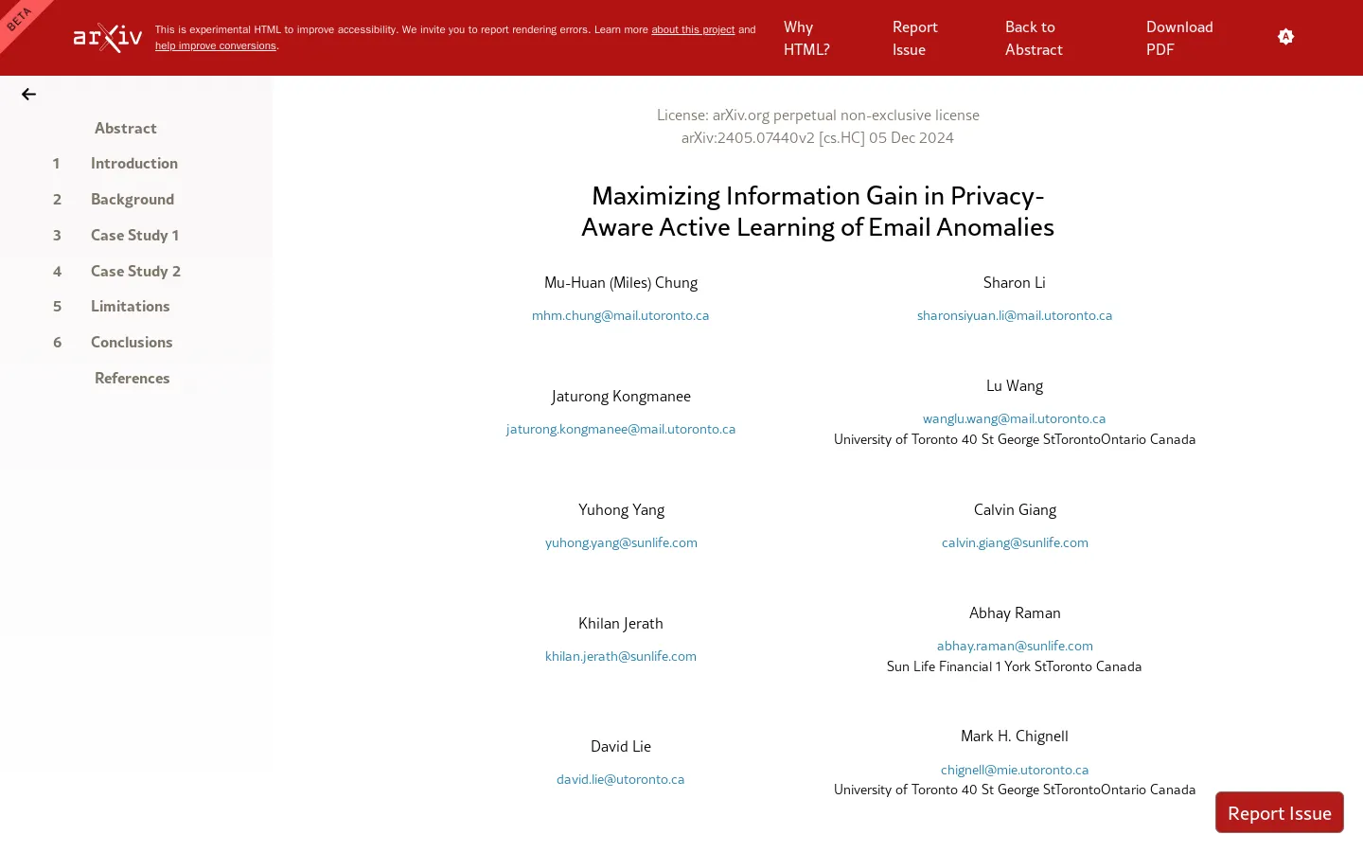Click the BETA corner ribbon
The width and height of the screenshot is (1363, 852).
pos(19,18)
